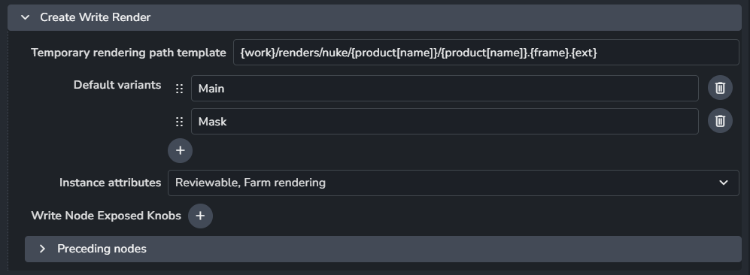This screenshot has width=750, height=275.
Task: Click the Instance attributes label
Action: (110, 183)
